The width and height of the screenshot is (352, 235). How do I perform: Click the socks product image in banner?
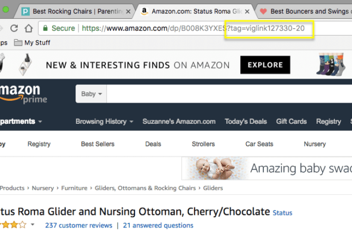tap(331, 64)
